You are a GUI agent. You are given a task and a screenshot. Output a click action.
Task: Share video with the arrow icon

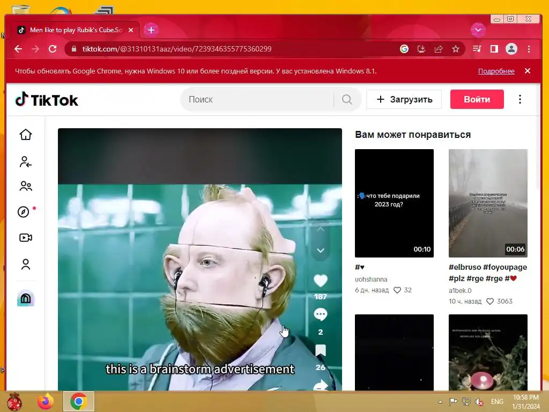[x=321, y=385]
